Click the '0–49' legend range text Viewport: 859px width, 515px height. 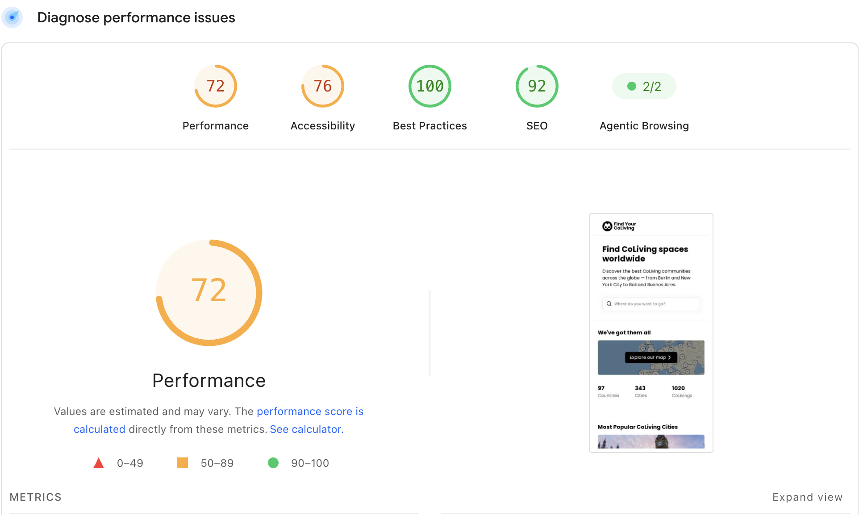pos(130,463)
